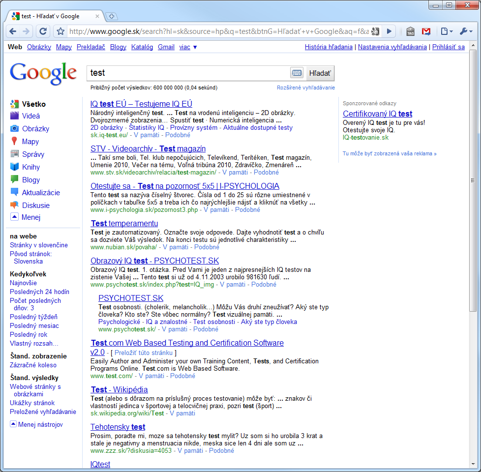Filter by 'Stránky v slovenčine'

coord(39,245)
